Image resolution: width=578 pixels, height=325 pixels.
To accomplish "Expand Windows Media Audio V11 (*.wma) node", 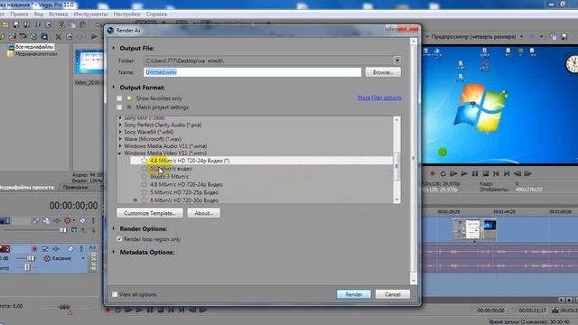I will (x=120, y=146).
